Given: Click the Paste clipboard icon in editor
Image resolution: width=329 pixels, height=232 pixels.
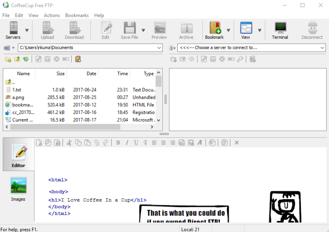Looking at the screenshot, I should [x=87, y=143].
